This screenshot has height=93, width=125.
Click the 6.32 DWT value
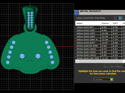pyautogui.click(x=115, y=46)
